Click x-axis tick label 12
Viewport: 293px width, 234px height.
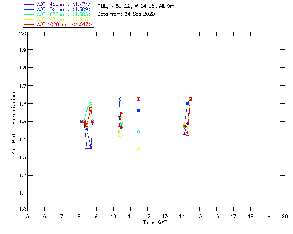[147, 217]
